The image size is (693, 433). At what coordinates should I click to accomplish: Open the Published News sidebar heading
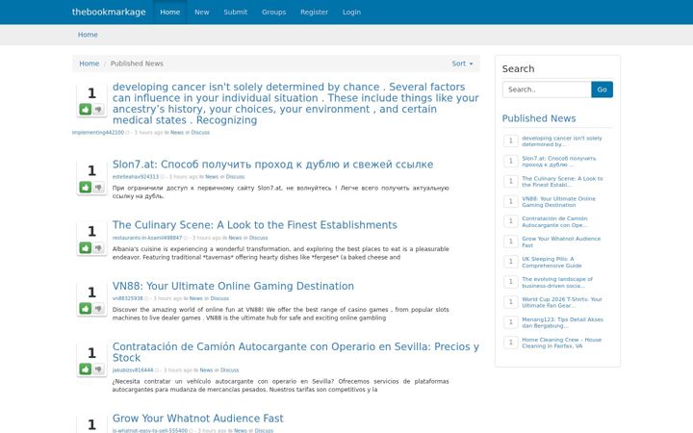(x=539, y=118)
